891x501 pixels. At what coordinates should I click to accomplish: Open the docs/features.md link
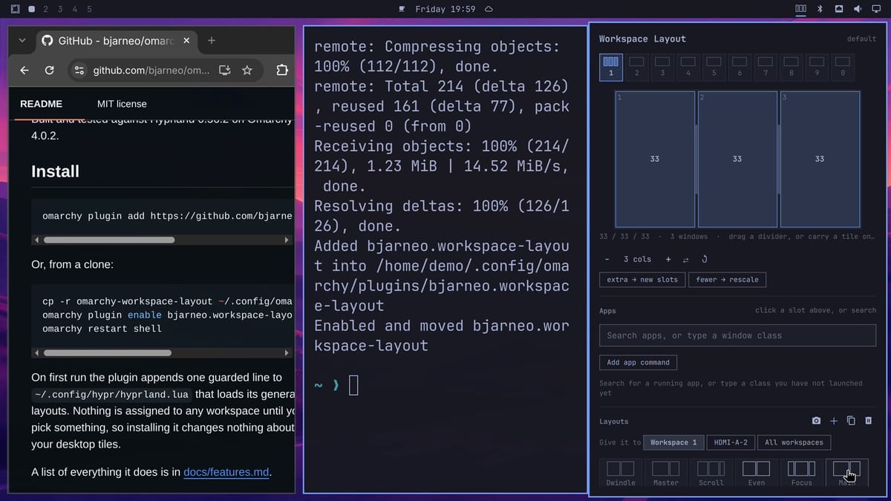tap(226, 472)
